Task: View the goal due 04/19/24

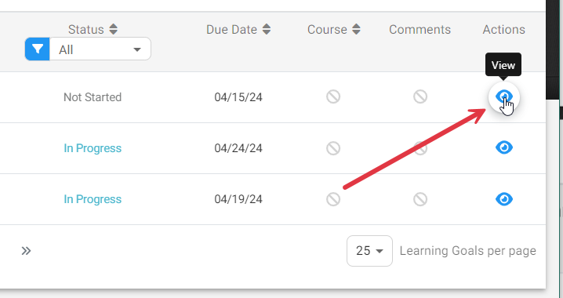Action: tap(503, 199)
